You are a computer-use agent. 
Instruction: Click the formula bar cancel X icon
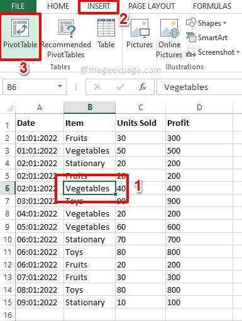point(97,87)
